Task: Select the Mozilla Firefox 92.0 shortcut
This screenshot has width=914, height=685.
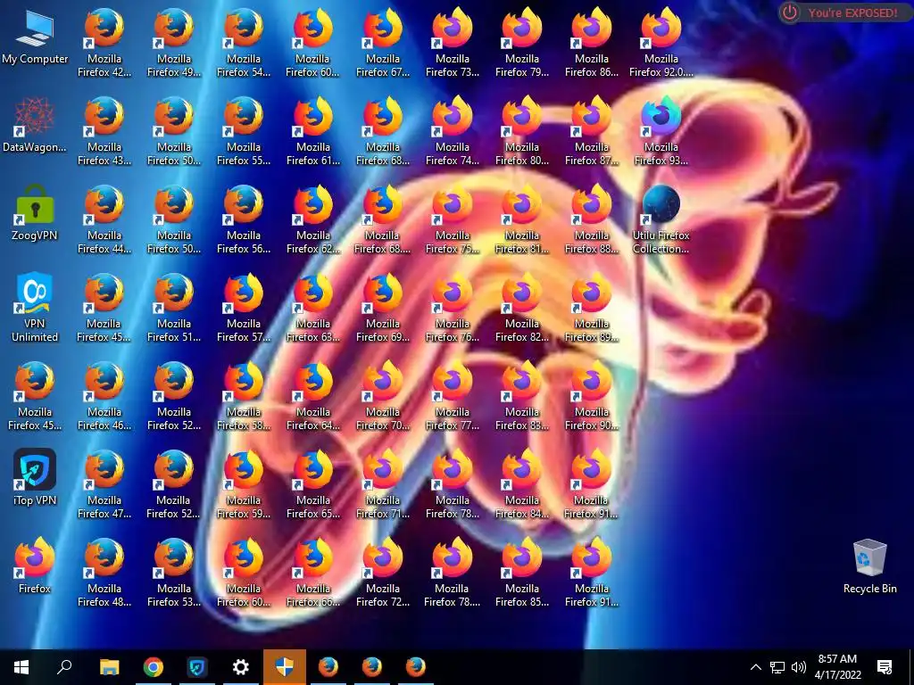Action: [661, 43]
